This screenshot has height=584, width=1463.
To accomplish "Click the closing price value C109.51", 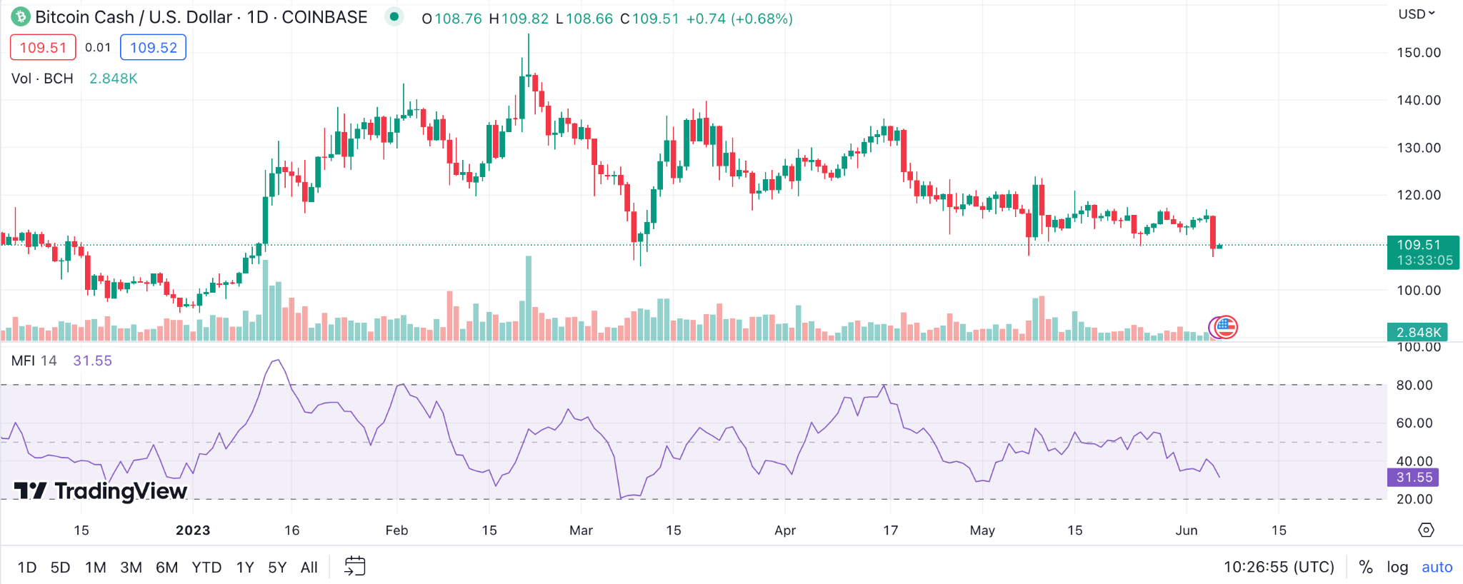I will coord(649,19).
